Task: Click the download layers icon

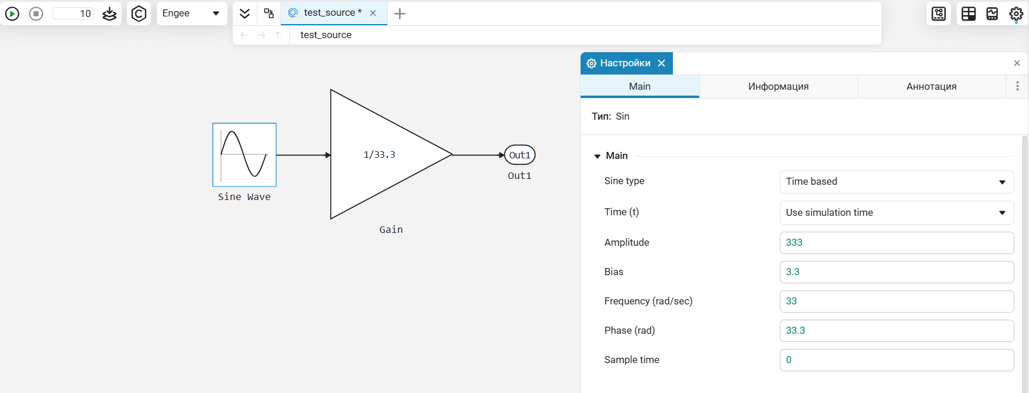Action: (x=109, y=13)
